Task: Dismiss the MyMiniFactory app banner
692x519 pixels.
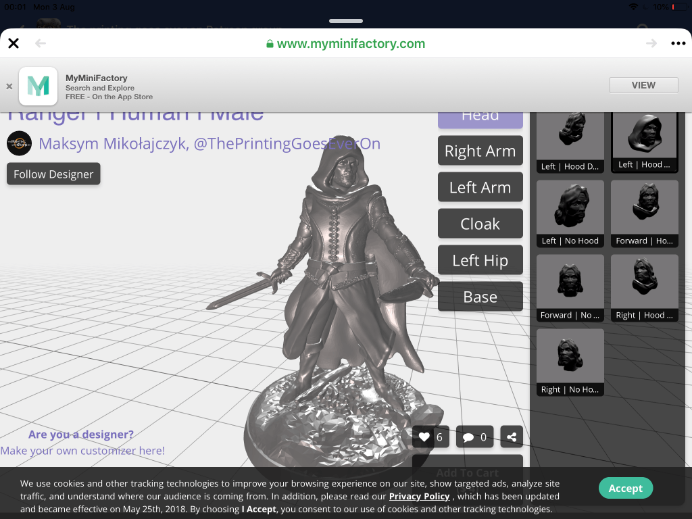Action: coord(9,86)
